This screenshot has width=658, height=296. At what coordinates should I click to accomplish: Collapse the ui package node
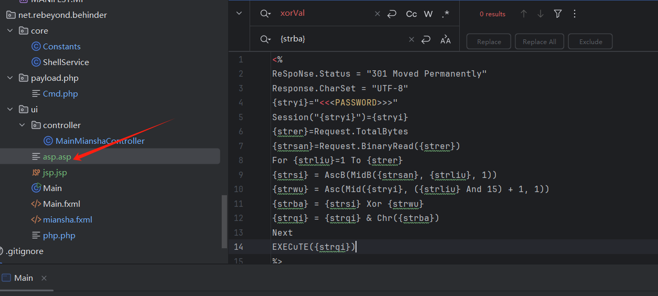click(x=10, y=109)
